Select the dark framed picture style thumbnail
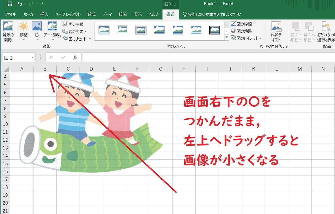 [214, 29]
